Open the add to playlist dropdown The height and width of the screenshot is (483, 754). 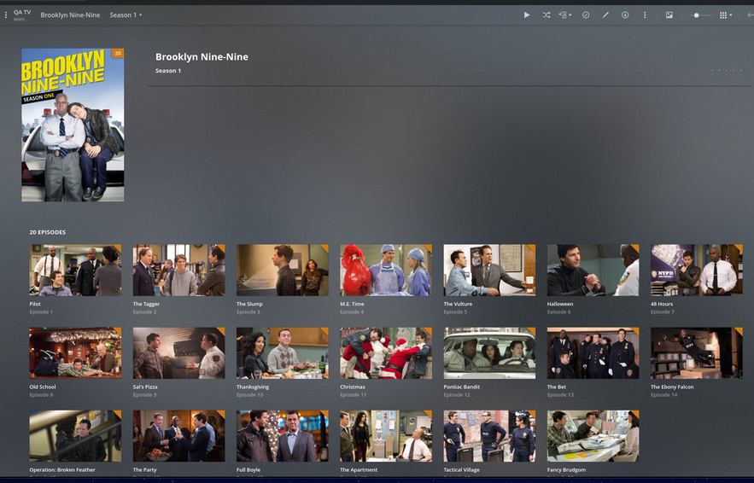coord(565,15)
